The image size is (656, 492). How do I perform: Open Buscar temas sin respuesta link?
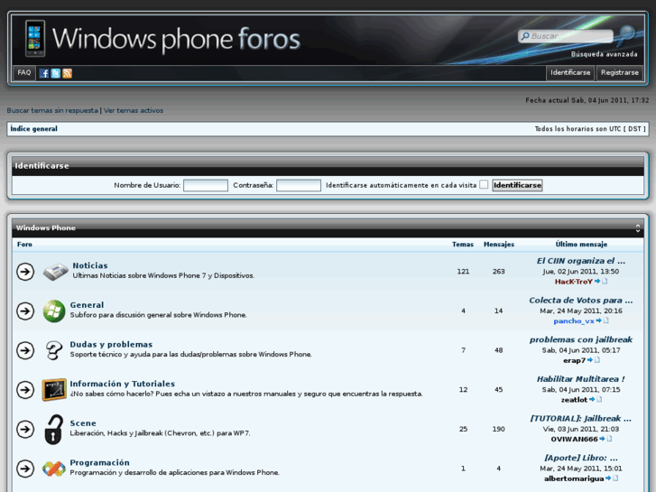(52, 110)
